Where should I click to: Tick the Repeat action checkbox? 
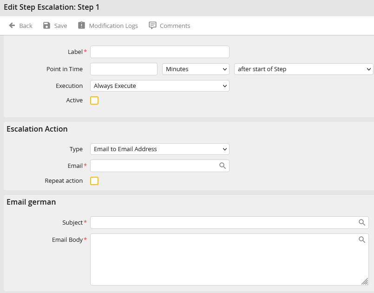tap(94, 181)
